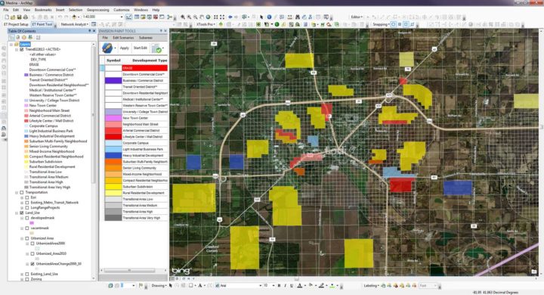This screenshot has width=544, height=295.
Task: Uncheck the Land_Use group checkbox
Action: 21,213
